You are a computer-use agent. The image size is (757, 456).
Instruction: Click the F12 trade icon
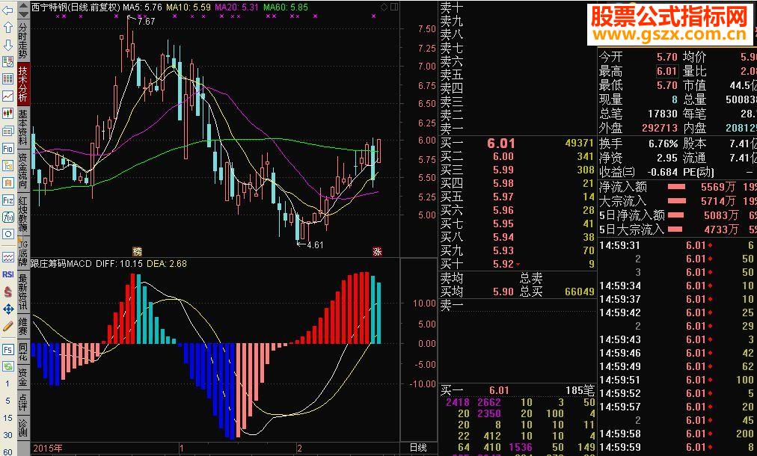pos(7,200)
